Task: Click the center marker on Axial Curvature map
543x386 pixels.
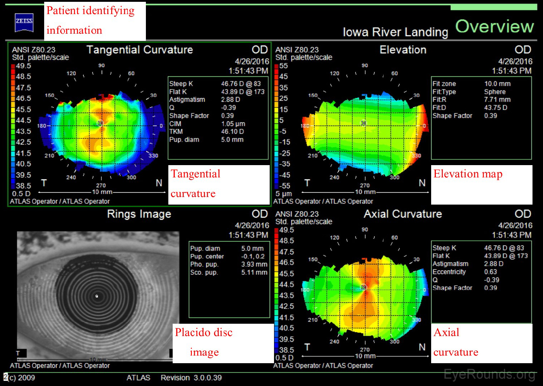Action: (x=364, y=287)
